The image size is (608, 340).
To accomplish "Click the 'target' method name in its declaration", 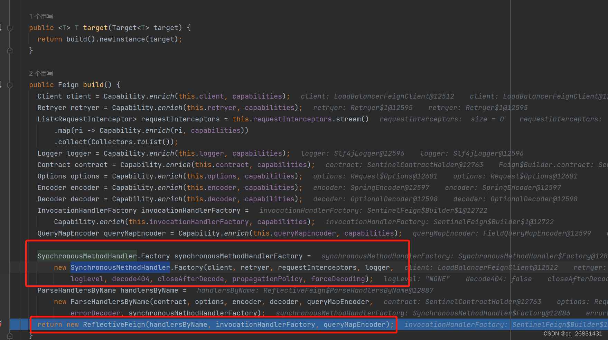I will [x=95, y=28].
